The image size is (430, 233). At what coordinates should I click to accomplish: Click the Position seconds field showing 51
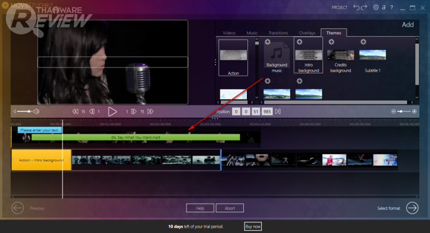(256, 111)
